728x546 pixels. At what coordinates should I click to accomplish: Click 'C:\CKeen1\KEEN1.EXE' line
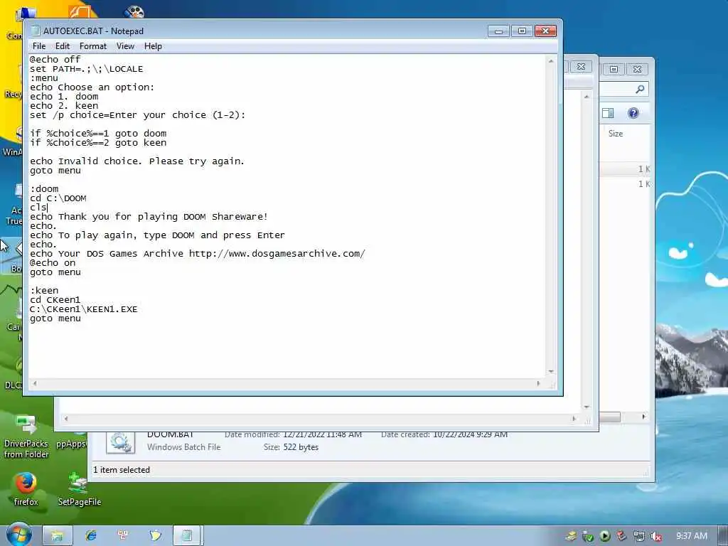click(84, 309)
